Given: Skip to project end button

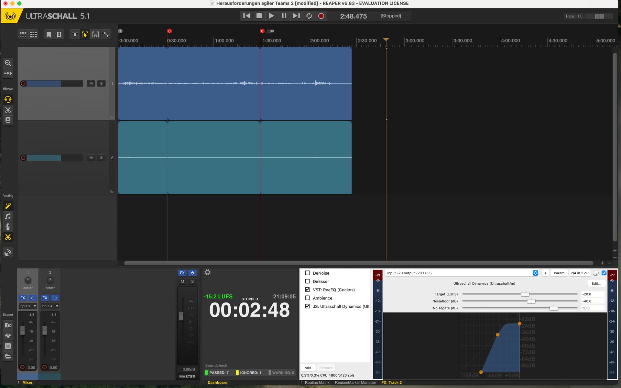Looking at the screenshot, I should click(x=296, y=16).
